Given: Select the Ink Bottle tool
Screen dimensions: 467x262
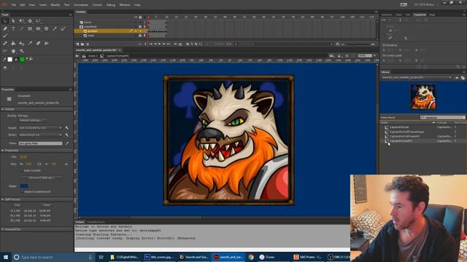Looking at the screenshot, I should pyautogui.click(x=22, y=44).
